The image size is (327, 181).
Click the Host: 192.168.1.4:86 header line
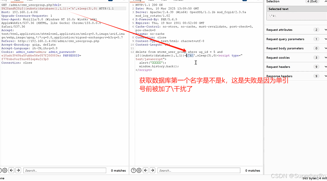20,12
